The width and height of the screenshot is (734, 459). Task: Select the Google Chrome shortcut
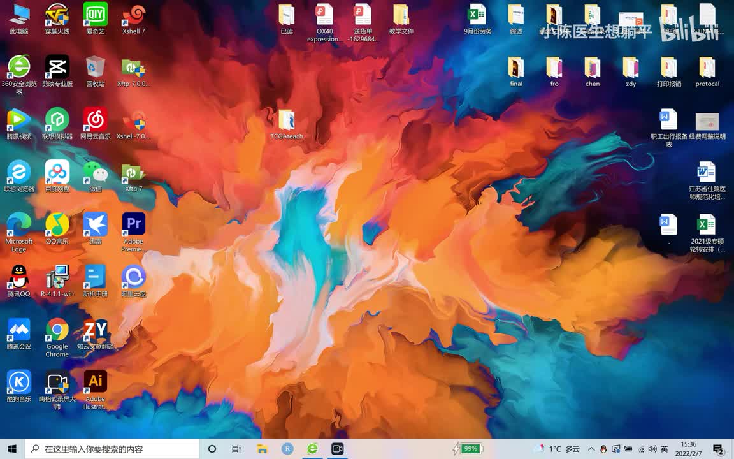coord(57,337)
